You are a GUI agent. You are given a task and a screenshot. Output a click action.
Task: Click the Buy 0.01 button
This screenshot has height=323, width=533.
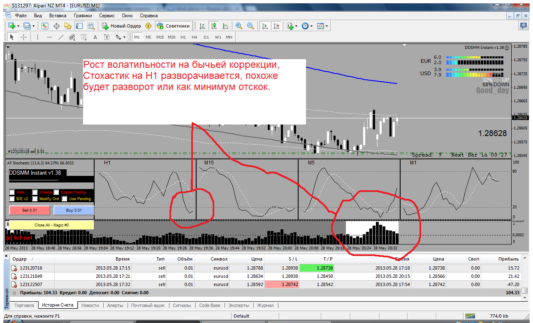tap(74, 210)
